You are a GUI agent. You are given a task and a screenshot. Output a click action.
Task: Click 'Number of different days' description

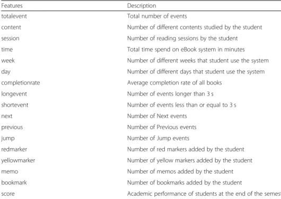pos(196,72)
